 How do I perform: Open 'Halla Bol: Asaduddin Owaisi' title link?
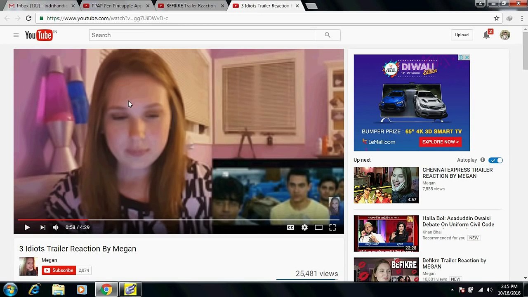point(458,222)
